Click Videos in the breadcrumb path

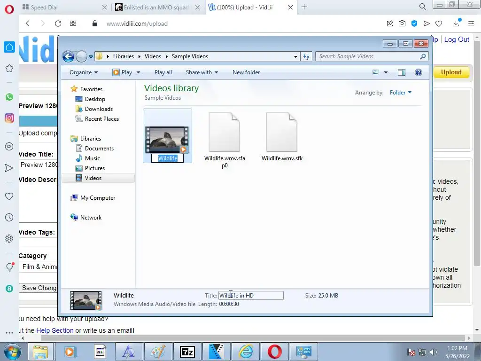tap(153, 56)
